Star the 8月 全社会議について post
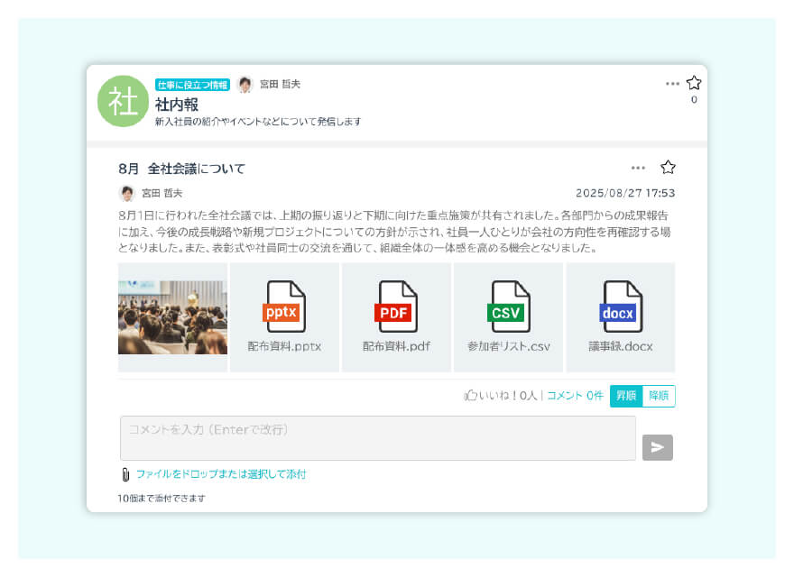The image size is (794, 577). pyautogui.click(x=668, y=167)
